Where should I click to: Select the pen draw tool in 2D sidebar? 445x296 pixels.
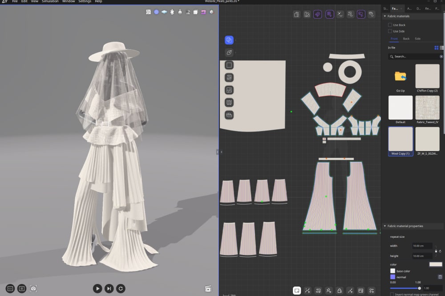coord(229,52)
